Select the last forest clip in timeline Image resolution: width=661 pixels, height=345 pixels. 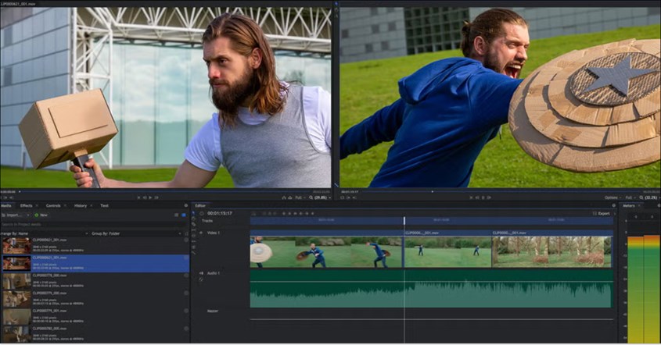551,252
